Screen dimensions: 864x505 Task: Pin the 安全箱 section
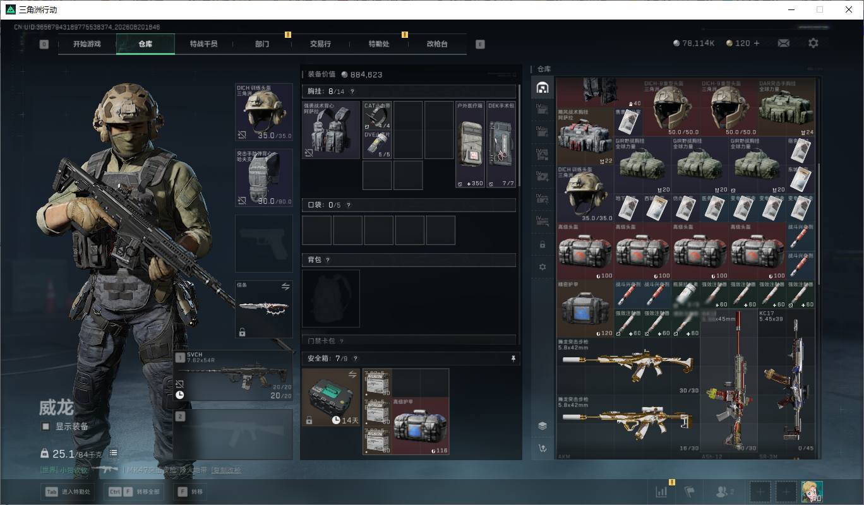point(513,359)
